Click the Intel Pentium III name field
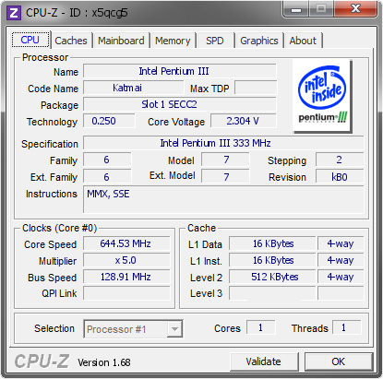 [180, 71]
